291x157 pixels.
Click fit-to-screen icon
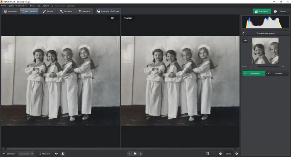[x=207, y=153]
